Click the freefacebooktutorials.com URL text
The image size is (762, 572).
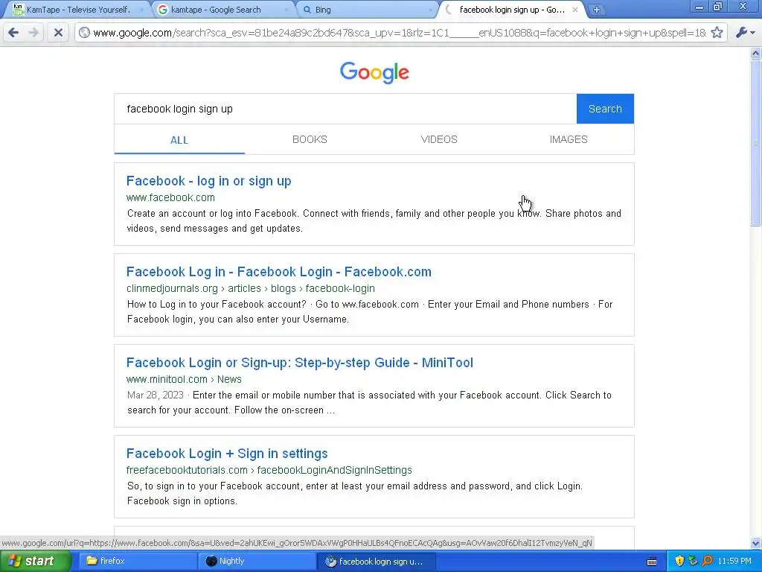[x=269, y=470]
